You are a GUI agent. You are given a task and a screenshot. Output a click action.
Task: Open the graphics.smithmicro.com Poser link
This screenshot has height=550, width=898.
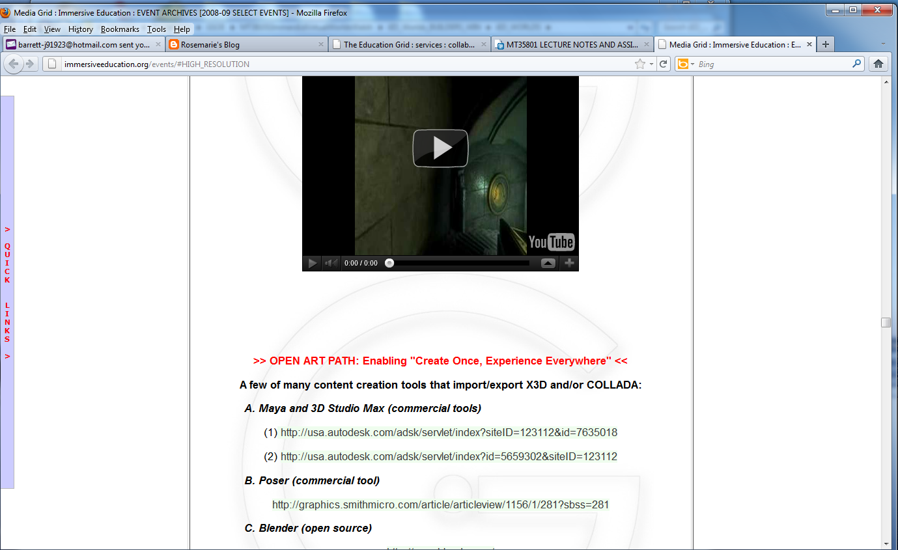pos(440,505)
